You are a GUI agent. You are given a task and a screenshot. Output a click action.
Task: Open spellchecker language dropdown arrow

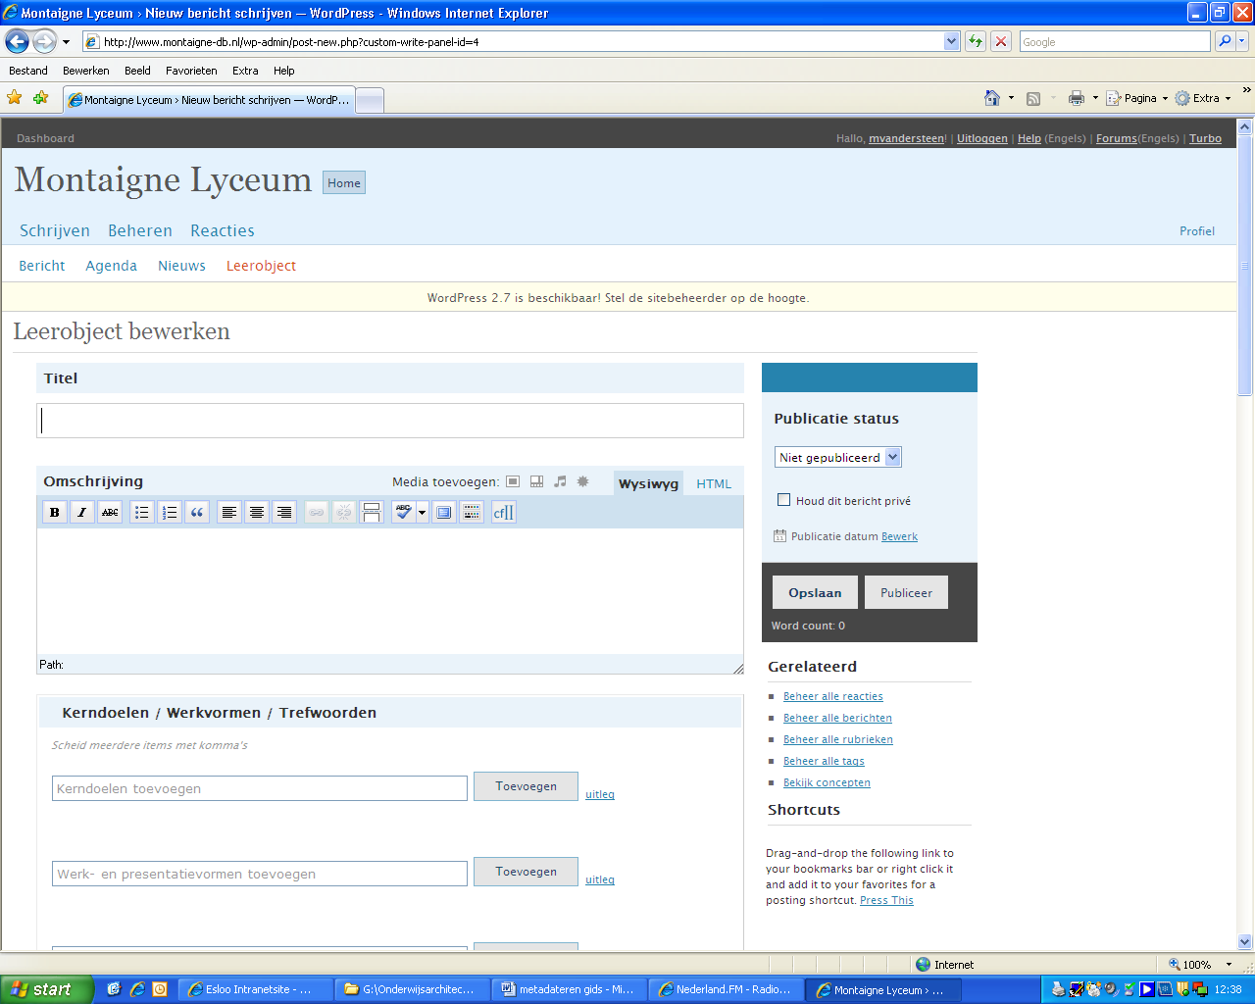click(x=423, y=512)
